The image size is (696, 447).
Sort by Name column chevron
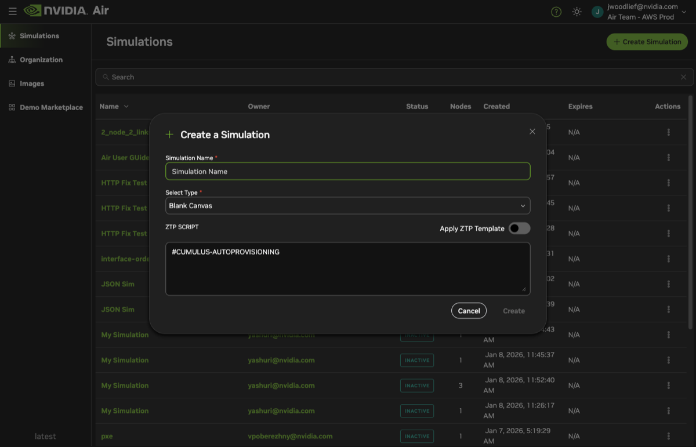coord(126,107)
